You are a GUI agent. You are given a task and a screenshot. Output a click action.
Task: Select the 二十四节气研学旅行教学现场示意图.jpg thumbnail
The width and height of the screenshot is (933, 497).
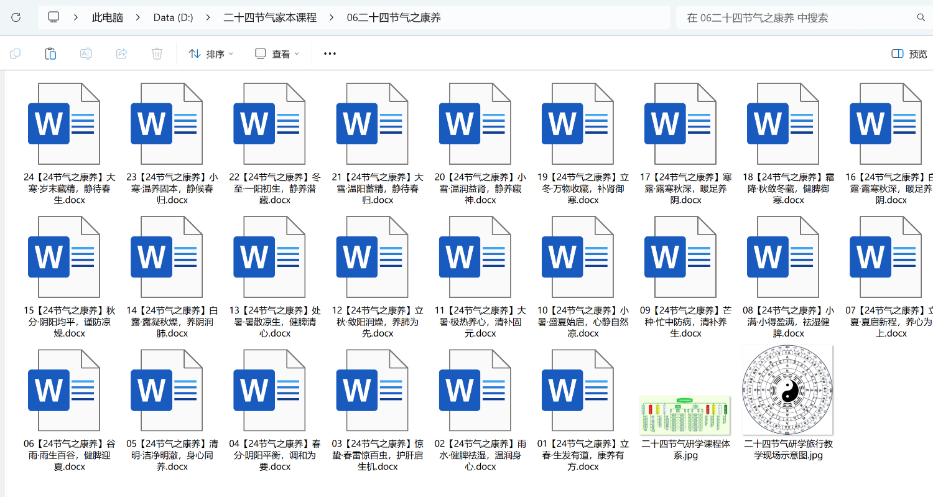pos(787,391)
